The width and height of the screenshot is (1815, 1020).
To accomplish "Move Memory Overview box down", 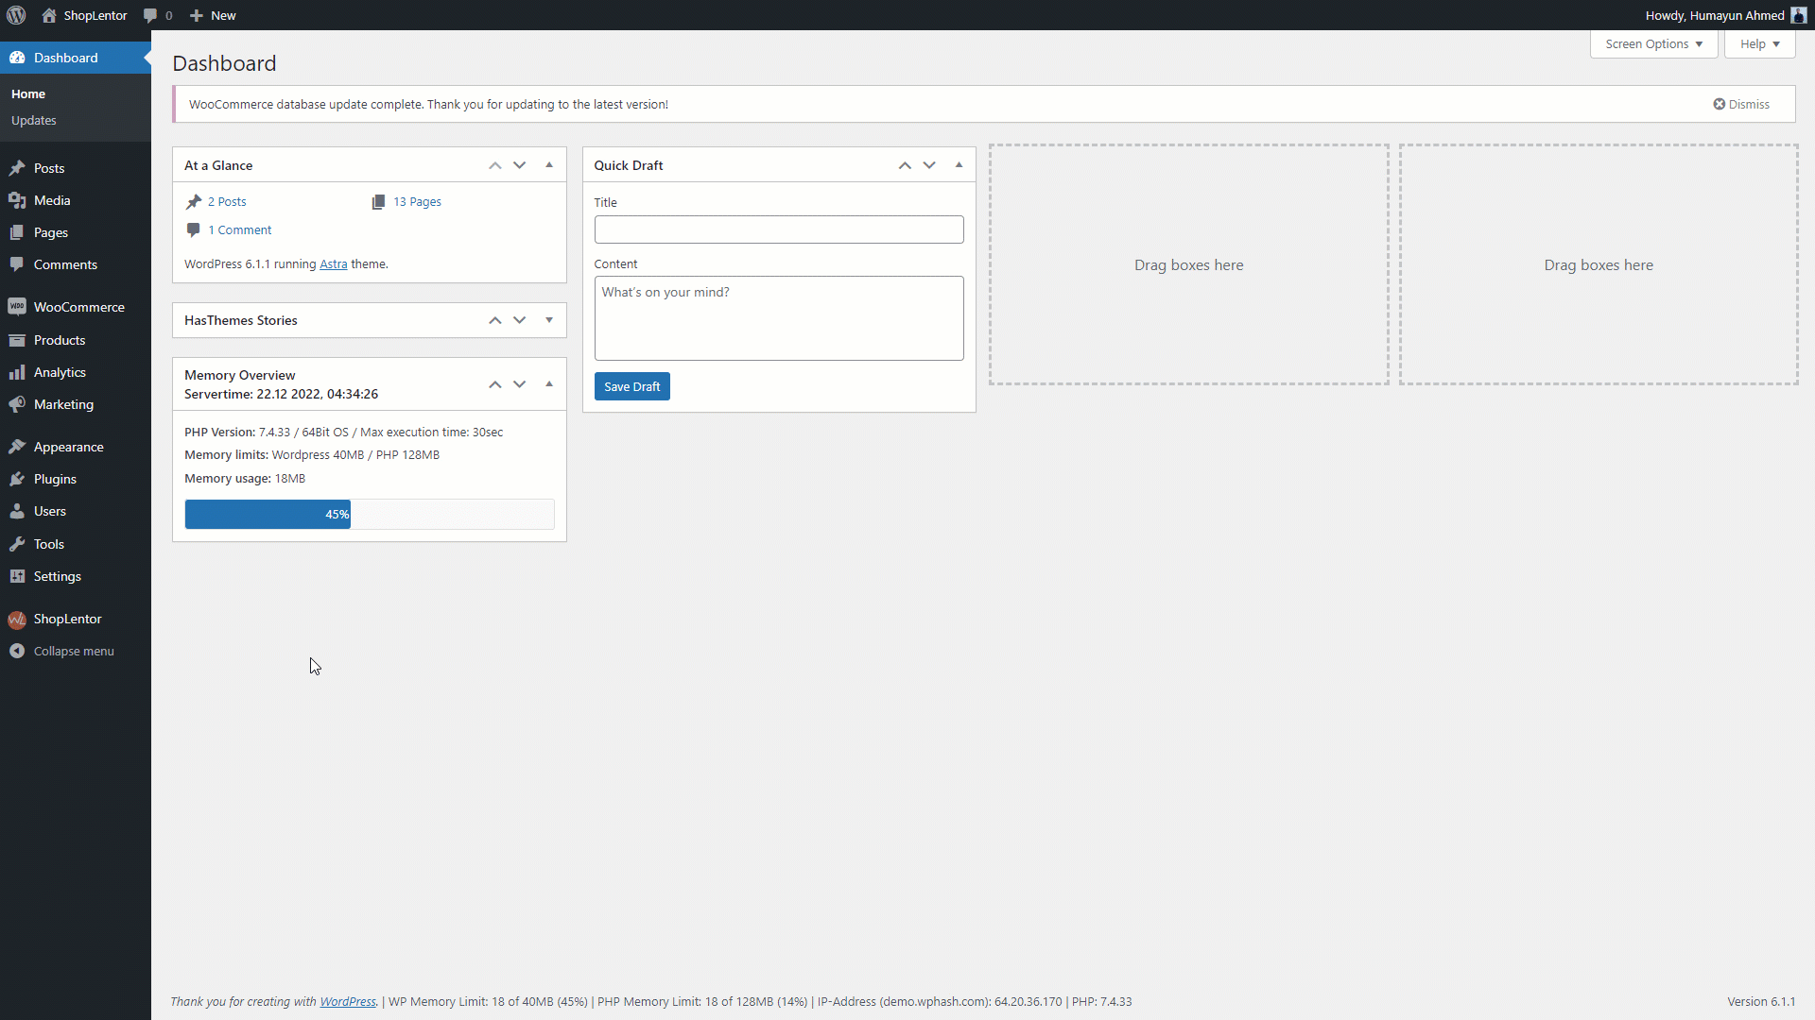I will [x=520, y=384].
